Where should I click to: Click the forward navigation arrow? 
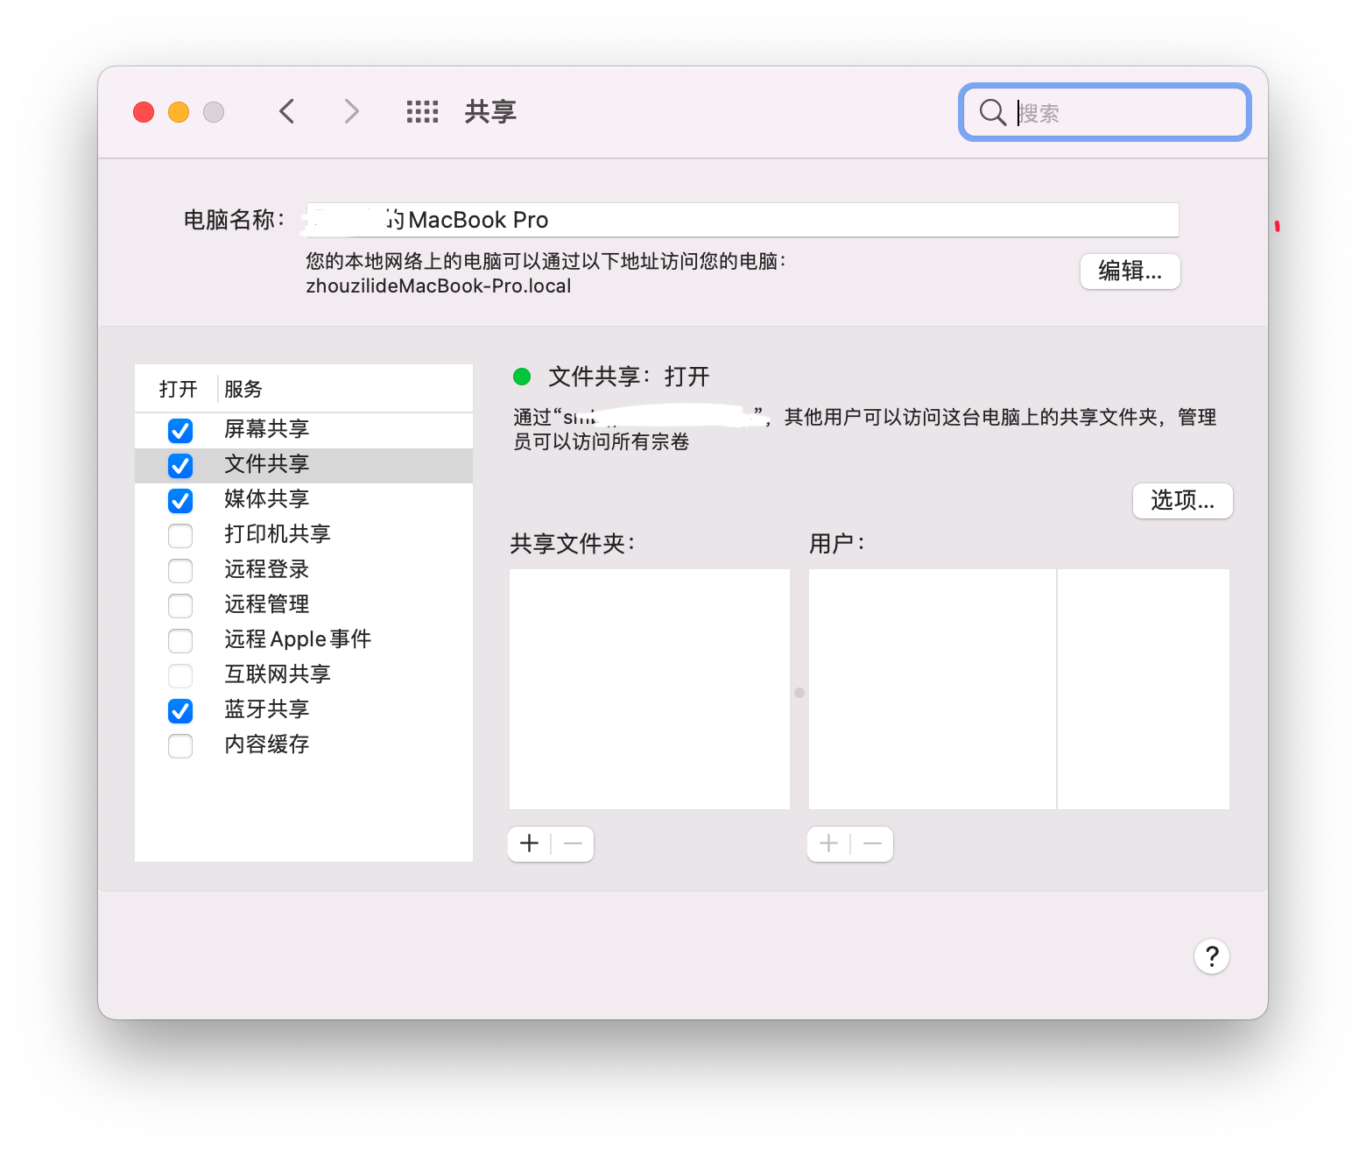click(x=351, y=112)
